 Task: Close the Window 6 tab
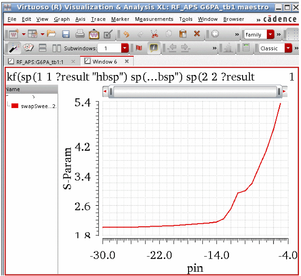127,61
